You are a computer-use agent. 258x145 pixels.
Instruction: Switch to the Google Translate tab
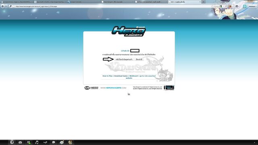click(x=83, y=2)
